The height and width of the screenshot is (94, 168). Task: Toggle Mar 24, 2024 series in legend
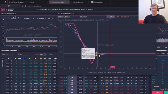102,73
